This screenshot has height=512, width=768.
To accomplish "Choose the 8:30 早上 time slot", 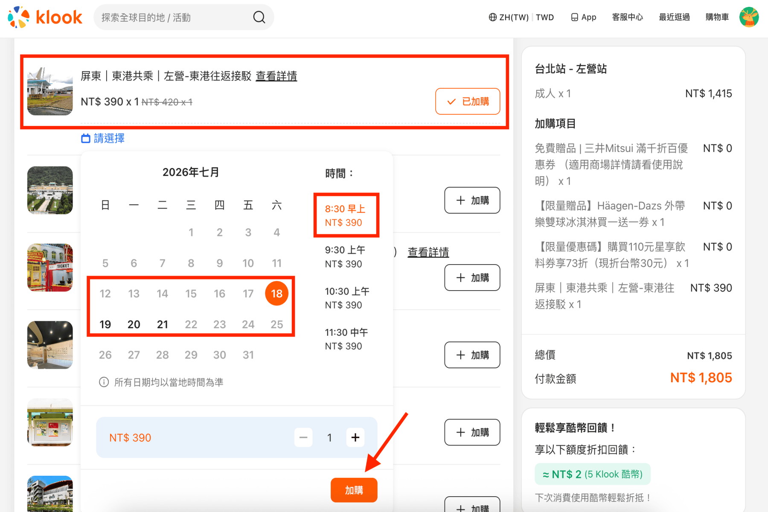I will click(x=346, y=215).
